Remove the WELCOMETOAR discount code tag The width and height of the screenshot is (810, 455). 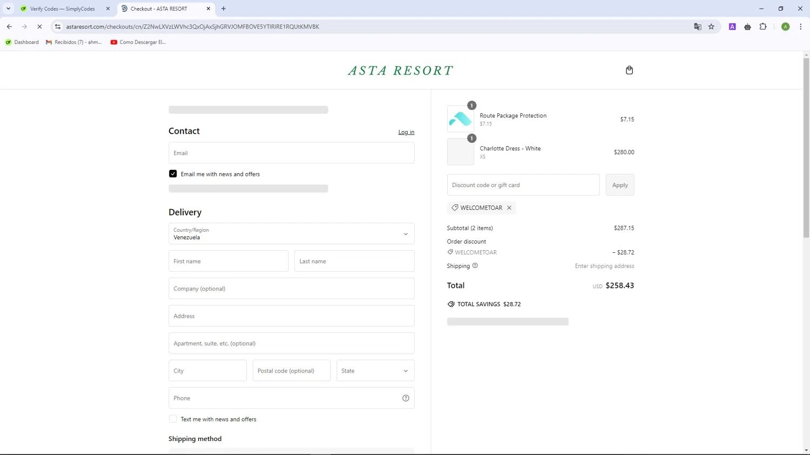(x=509, y=208)
